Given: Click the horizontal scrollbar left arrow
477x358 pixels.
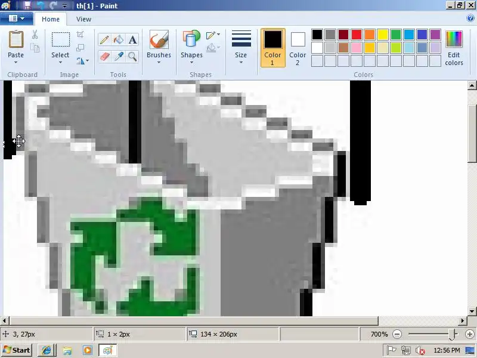Looking at the screenshot, I should click(4, 320).
